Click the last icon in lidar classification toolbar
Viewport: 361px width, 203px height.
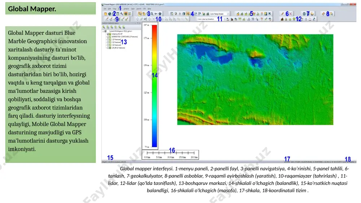[314, 19]
